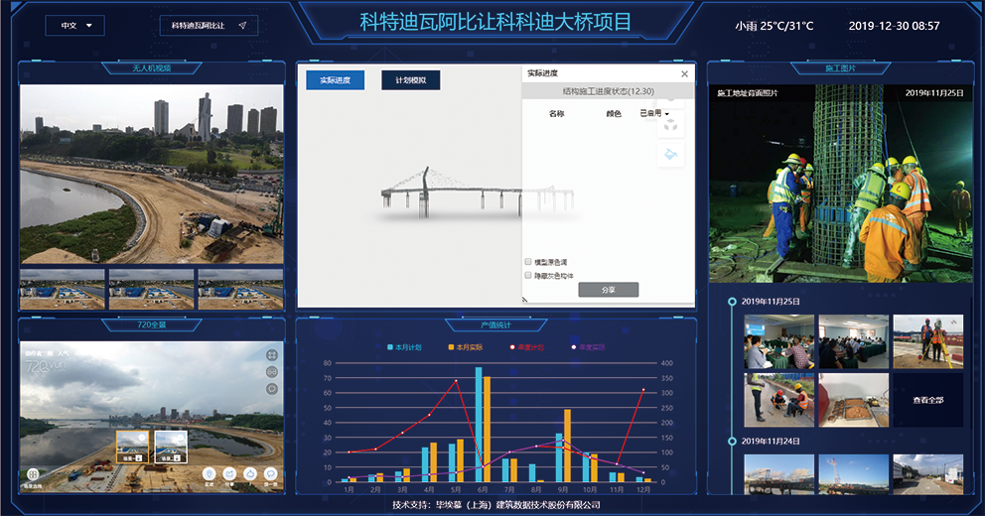This screenshot has width=985, height=516.
Task: Click 查看全部 to view all photos
Action: coord(927,400)
